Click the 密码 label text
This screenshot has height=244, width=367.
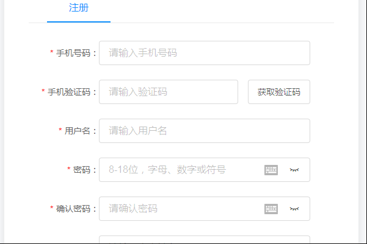tap(82, 170)
